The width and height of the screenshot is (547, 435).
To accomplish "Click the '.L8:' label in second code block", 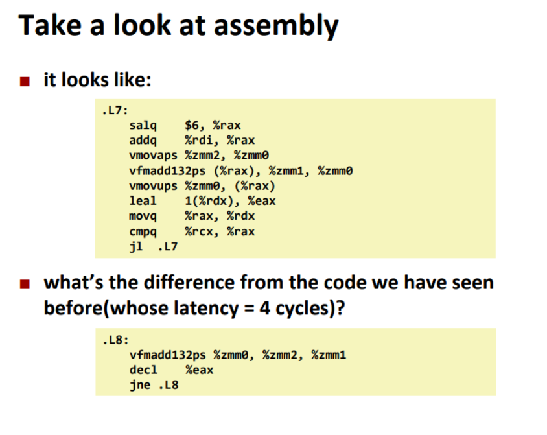I will click(x=115, y=340).
